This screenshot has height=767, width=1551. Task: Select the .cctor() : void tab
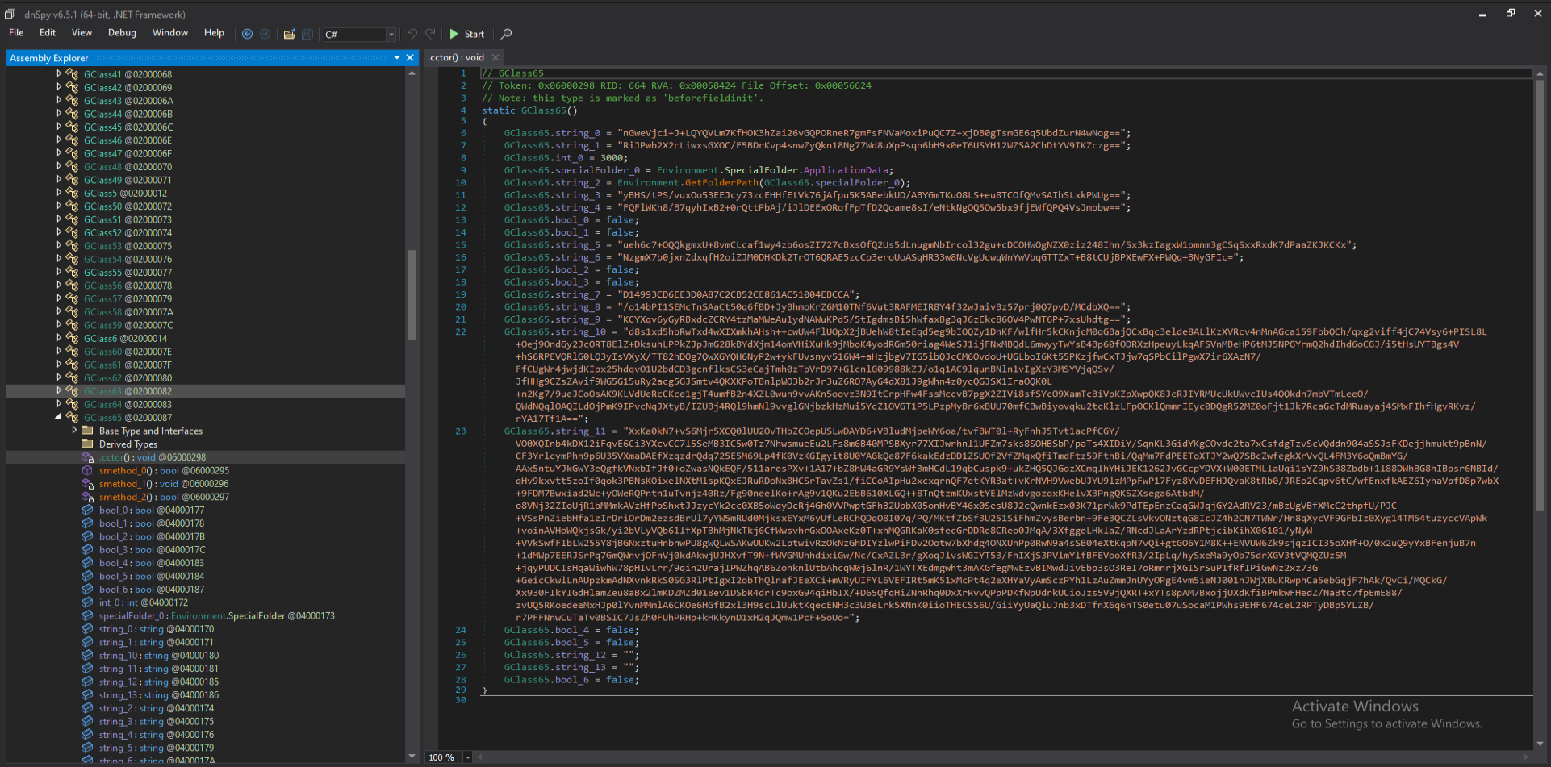(x=457, y=57)
